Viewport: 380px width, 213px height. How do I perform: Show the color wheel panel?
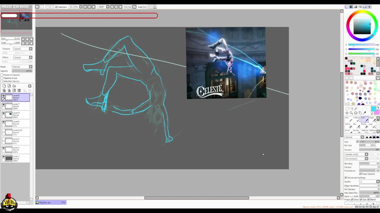(346, 7)
